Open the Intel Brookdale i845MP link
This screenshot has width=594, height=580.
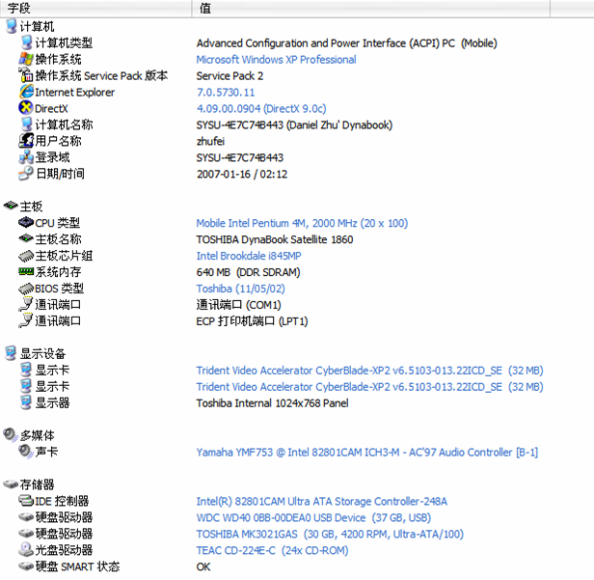click(249, 256)
